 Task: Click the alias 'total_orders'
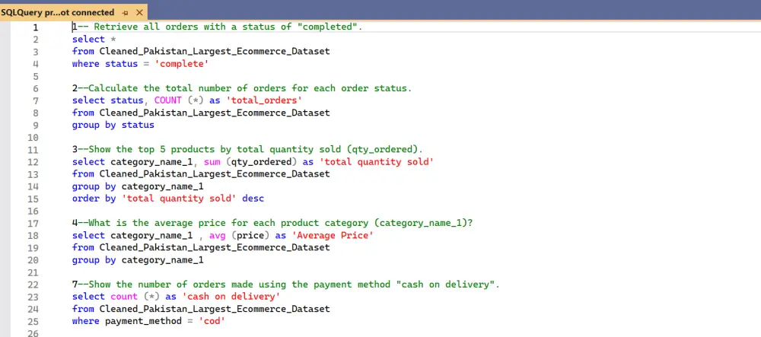[263, 100]
